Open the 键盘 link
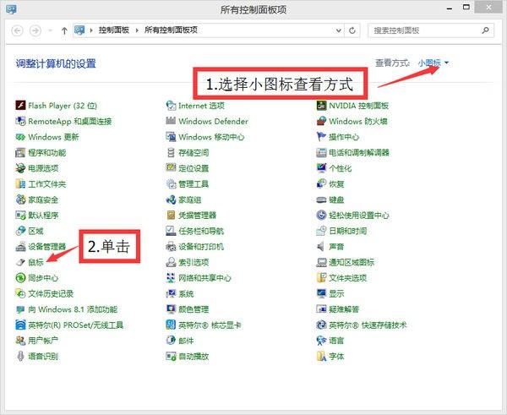 336,199
